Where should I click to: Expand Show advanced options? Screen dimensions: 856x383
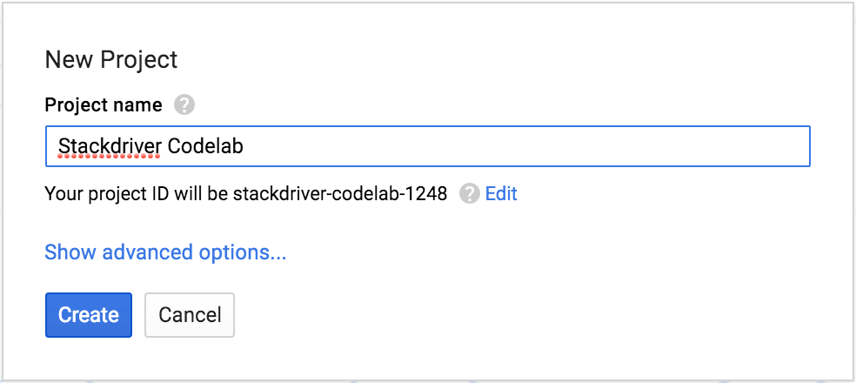click(x=165, y=252)
